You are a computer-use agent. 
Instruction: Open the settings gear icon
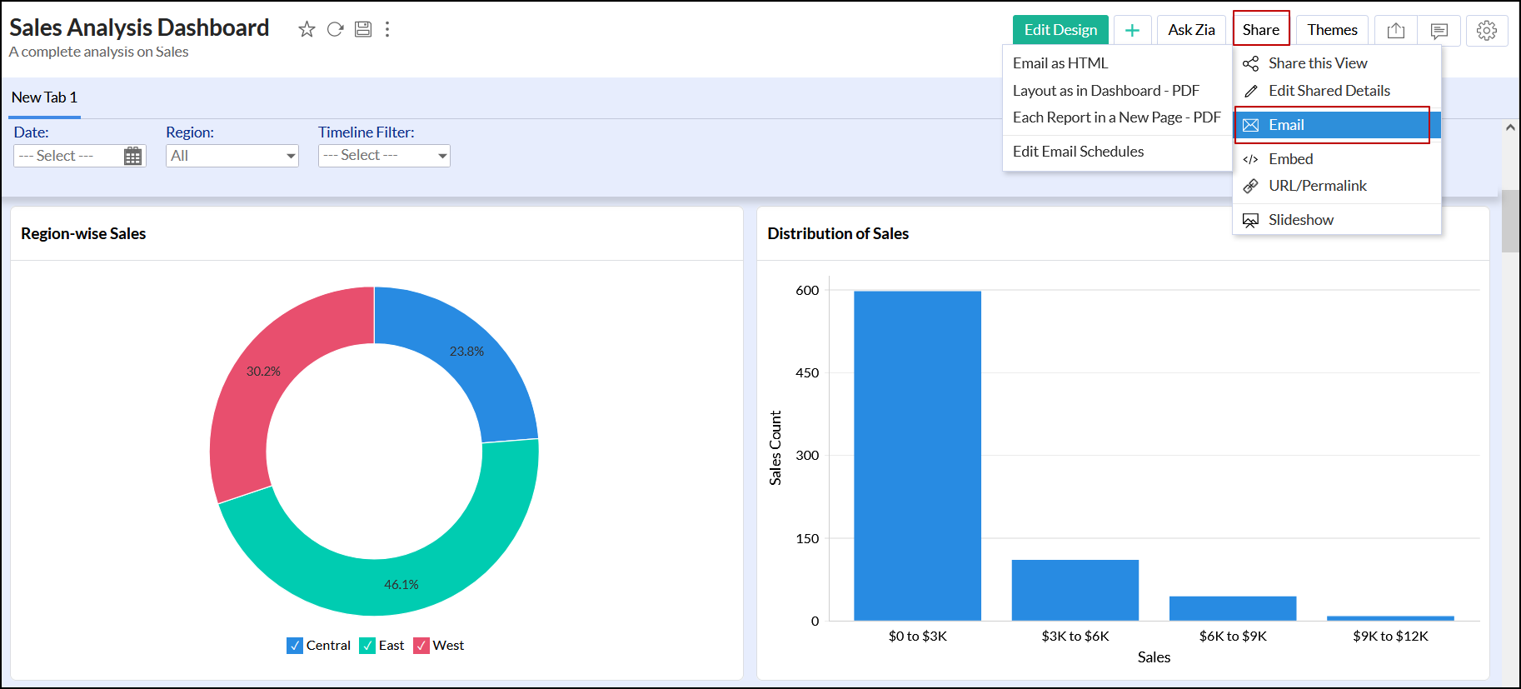point(1486,31)
